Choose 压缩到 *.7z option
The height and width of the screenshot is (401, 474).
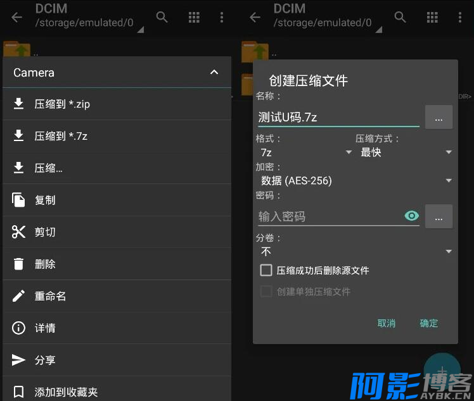pyautogui.click(x=117, y=136)
